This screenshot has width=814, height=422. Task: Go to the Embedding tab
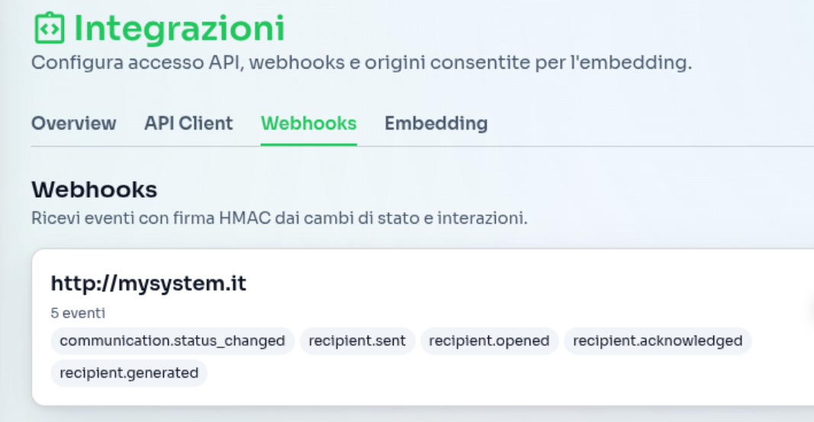[x=436, y=123]
